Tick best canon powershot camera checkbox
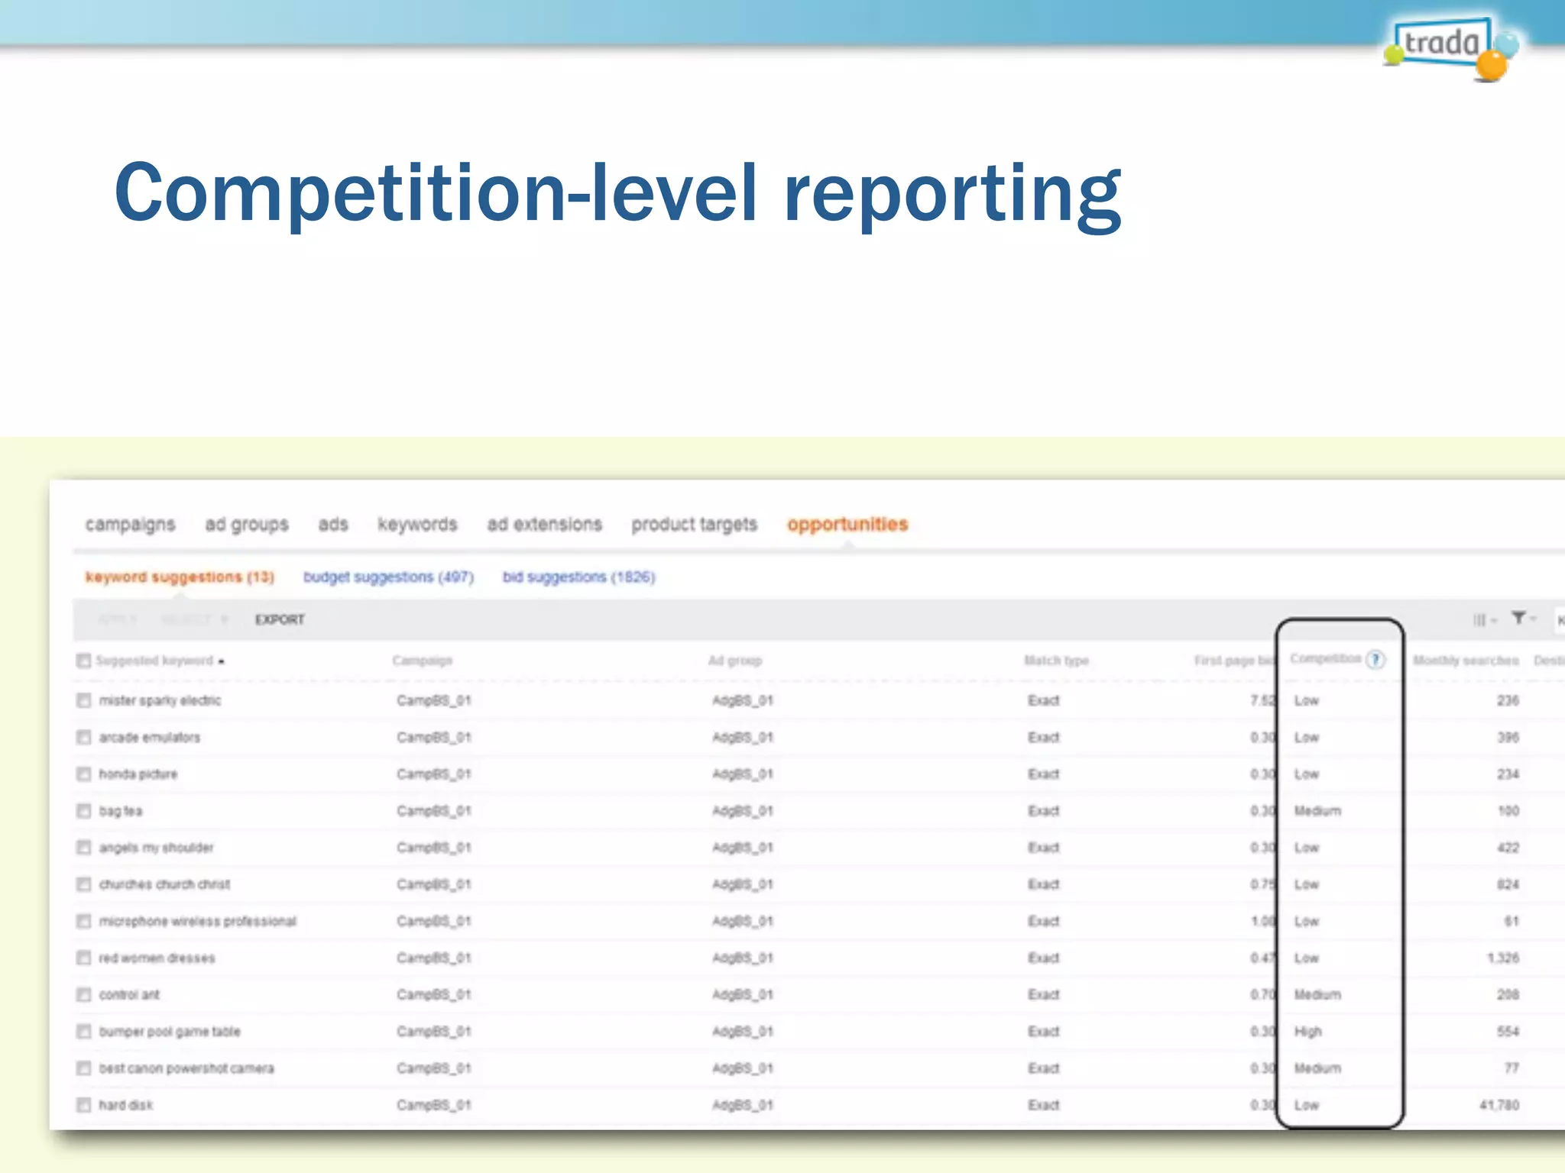This screenshot has width=1565, height=1173. click(x=83, y=1068)
